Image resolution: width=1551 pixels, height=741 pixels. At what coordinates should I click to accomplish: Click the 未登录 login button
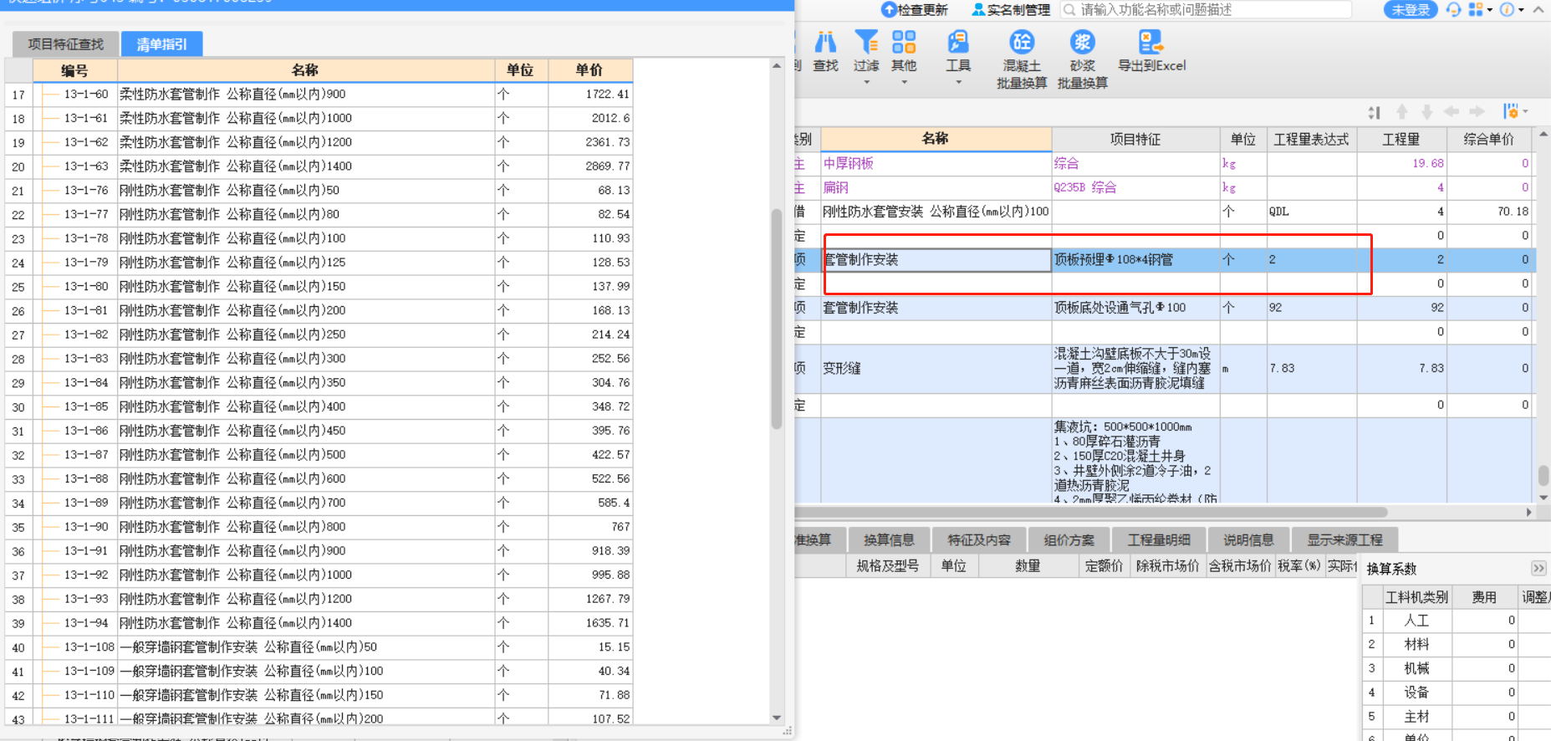(x=1411, y=10)
